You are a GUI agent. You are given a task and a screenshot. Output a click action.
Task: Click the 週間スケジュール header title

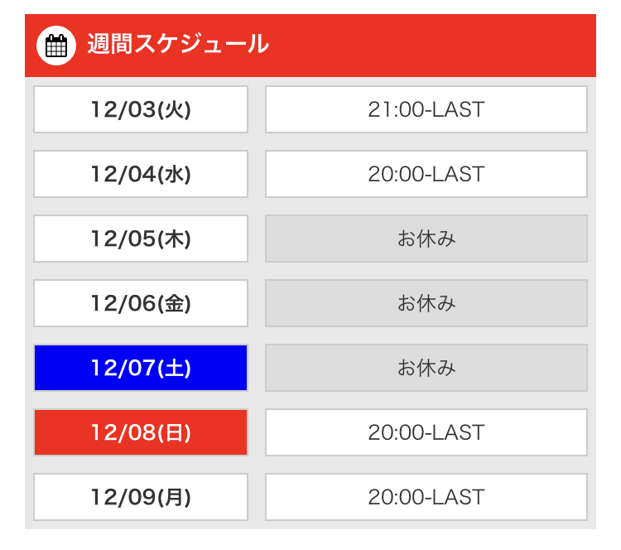(178, 44)
